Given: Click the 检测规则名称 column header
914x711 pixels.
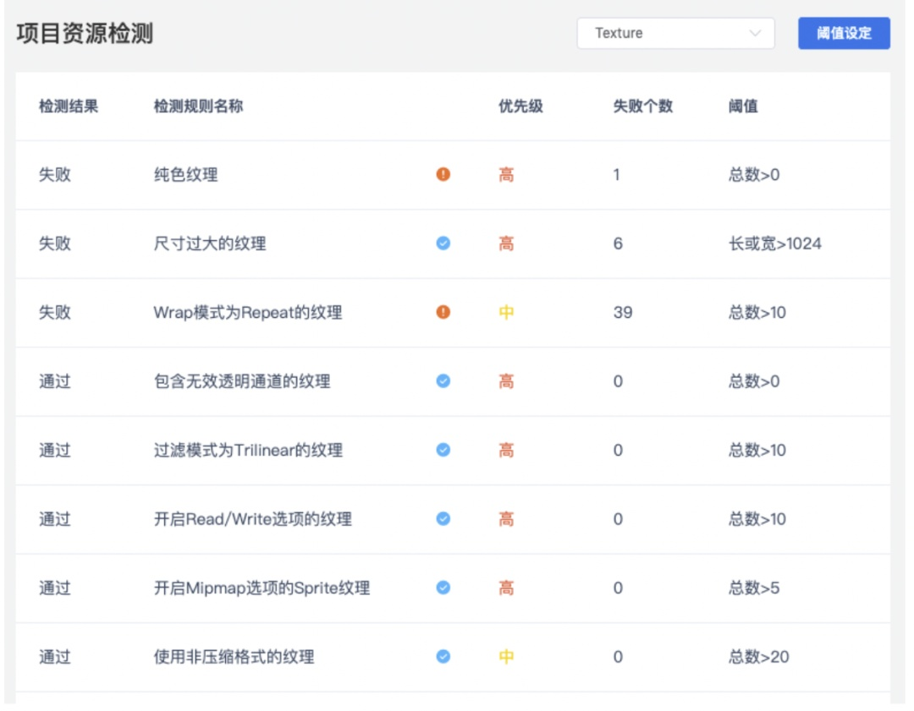Looking at the screenshot, I should pos(198,107).
